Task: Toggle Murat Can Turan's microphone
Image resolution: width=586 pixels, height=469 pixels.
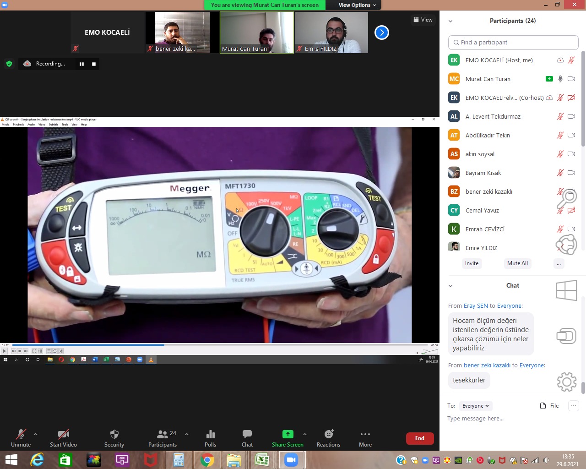Action: pyautogui.click(x=560, y=79)
